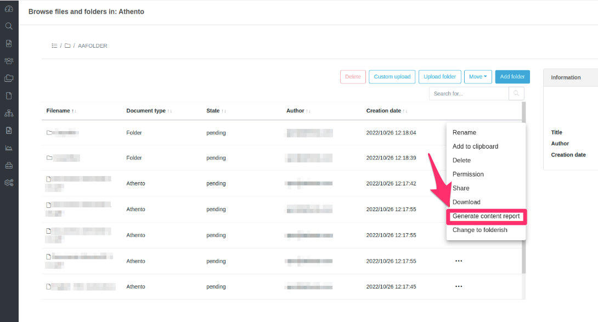
Task: Choose Change to folderish menu option
Action: coord(479,230)
